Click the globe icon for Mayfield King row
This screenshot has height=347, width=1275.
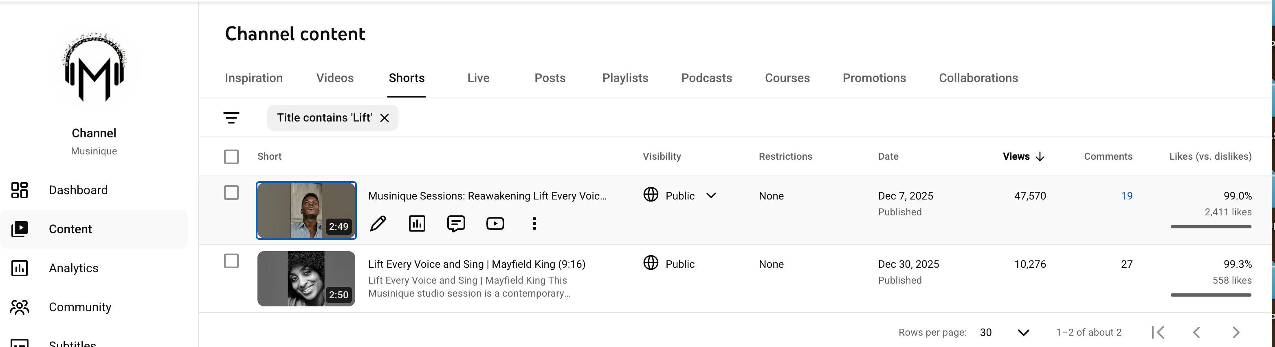point(651,262)
